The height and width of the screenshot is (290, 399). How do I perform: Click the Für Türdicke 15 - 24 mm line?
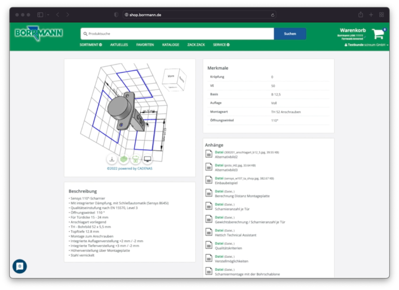pos(88,217)
